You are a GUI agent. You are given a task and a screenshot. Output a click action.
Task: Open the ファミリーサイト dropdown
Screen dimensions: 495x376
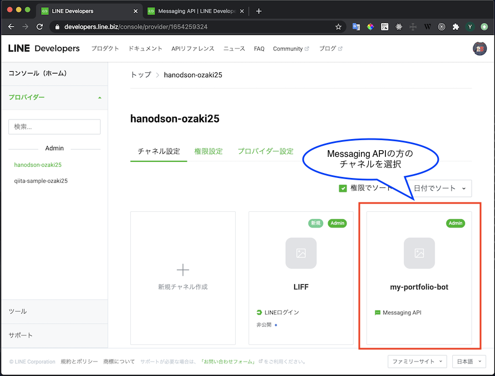pos(417,362)
